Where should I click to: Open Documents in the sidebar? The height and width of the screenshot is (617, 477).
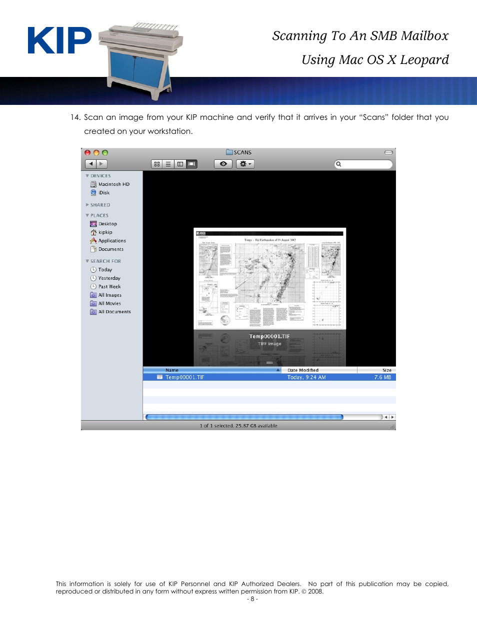112,249
